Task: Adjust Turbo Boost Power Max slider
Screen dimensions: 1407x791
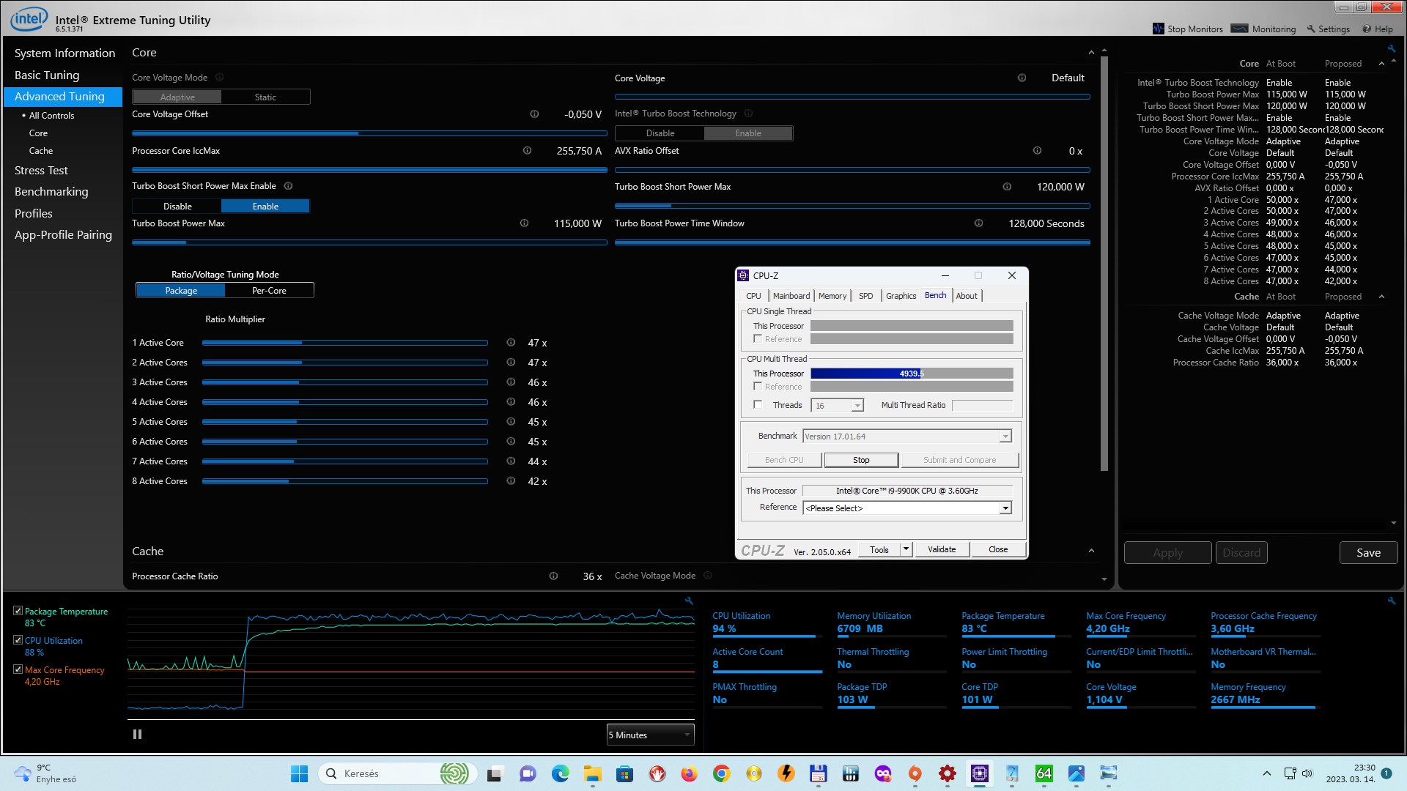Action: [369, 242]
